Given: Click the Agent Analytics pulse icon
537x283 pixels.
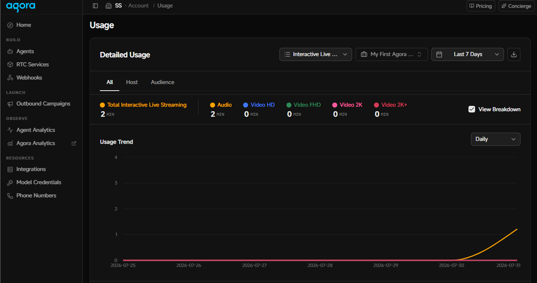Looking at the screenshot, I should tap(10, 130).
